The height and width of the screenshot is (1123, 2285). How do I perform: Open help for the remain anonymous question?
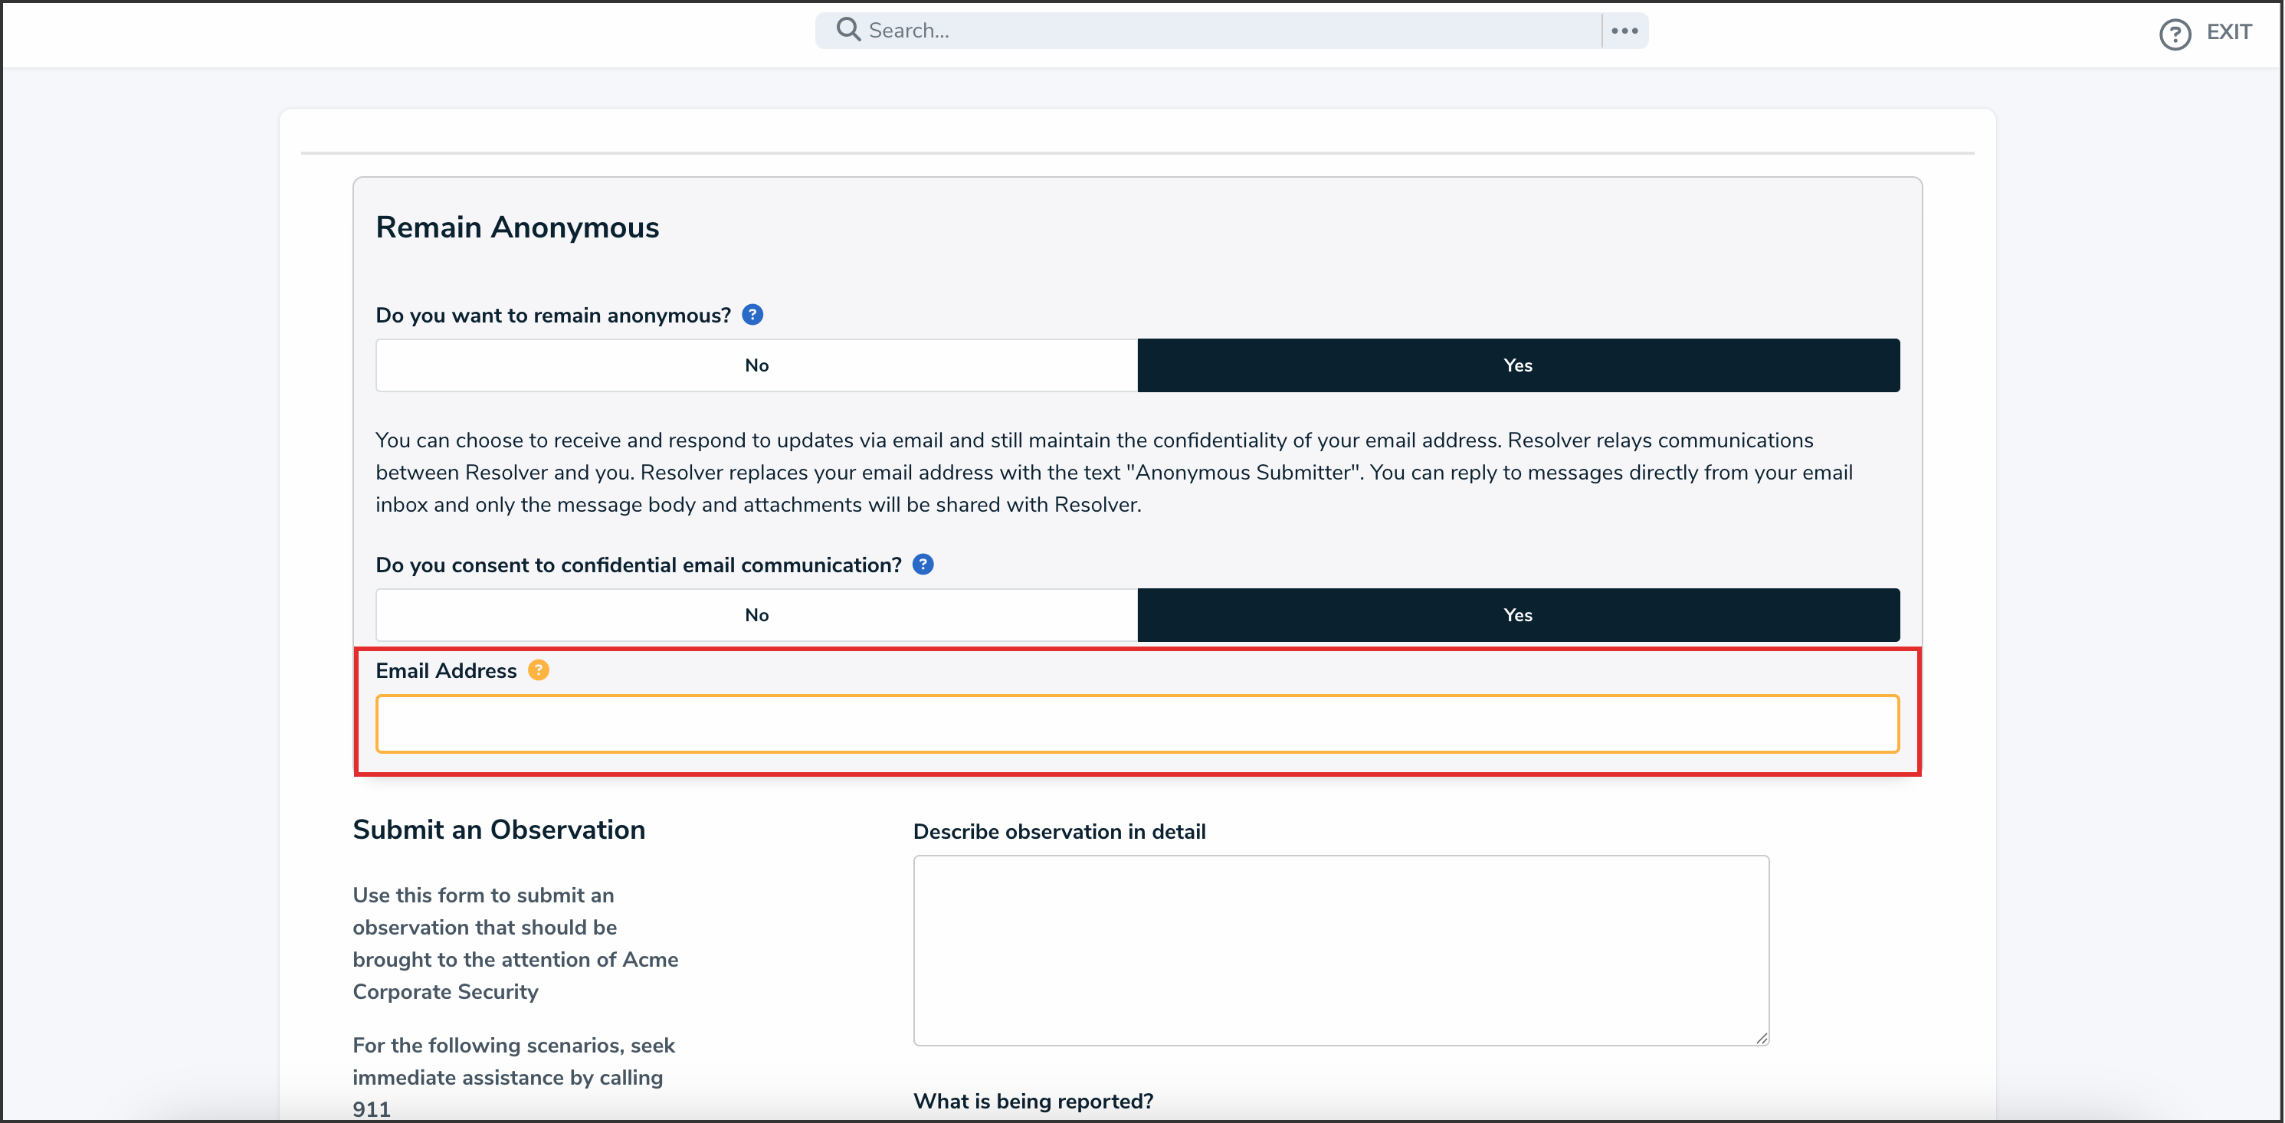pos(752,314)
